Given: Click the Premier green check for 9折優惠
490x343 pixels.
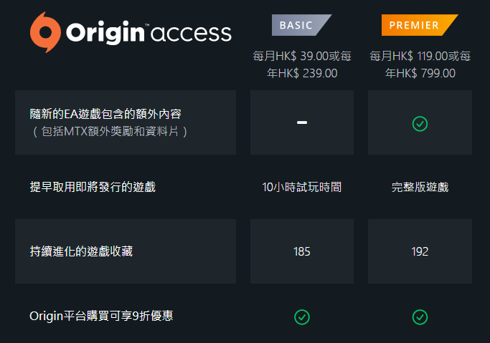Looking at the screenshot, I should [420, 317].
